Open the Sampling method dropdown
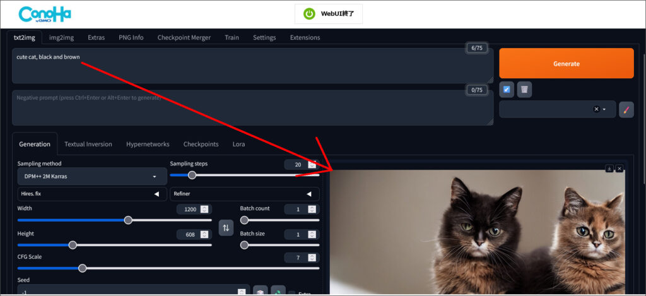Image resolution: width=646 pixels, height=296 pixels. tap(92, 177)
